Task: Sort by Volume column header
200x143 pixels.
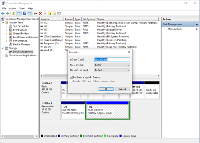Action: [x=52, y=19]
